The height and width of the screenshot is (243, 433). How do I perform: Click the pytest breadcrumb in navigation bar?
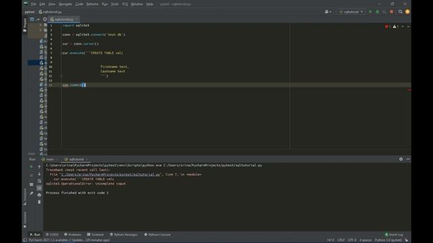pos(30,12)
